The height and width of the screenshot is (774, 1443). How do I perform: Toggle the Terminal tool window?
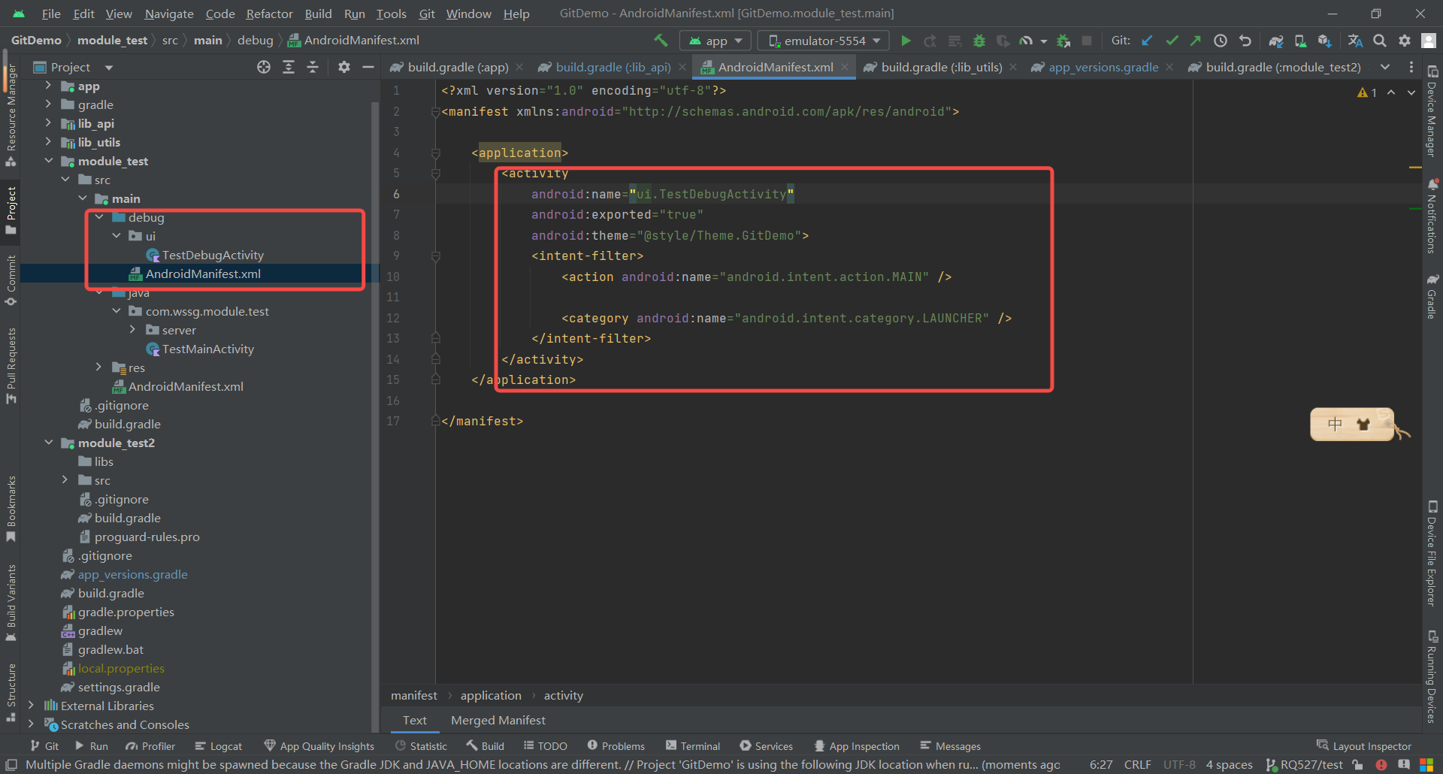pos(692,746)
